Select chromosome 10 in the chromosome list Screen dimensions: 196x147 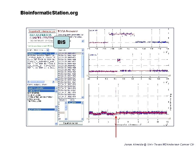pyautogui.click(x=61, y=119)
